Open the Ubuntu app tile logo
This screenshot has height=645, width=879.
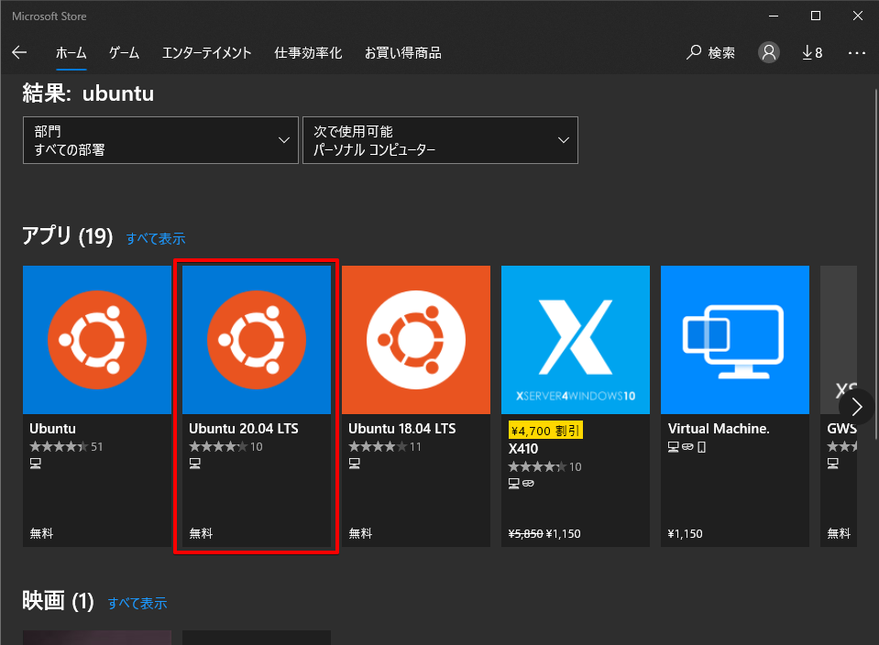coord(97,340)
